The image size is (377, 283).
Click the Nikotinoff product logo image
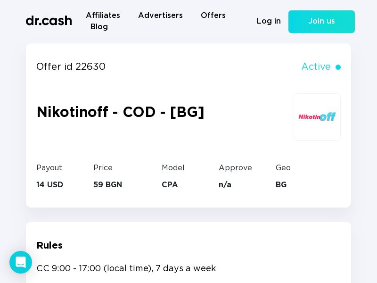coord(317,117)
